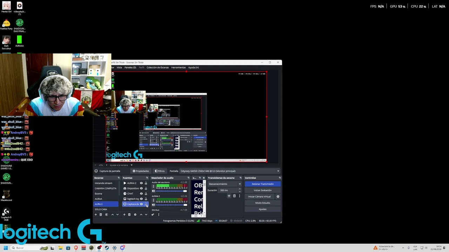Open the Desvanecimiento transition dropdown

tap(224, 184)
